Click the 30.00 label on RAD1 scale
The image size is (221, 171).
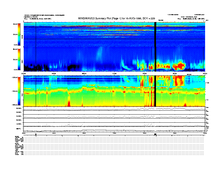click(x=15, y=60)
